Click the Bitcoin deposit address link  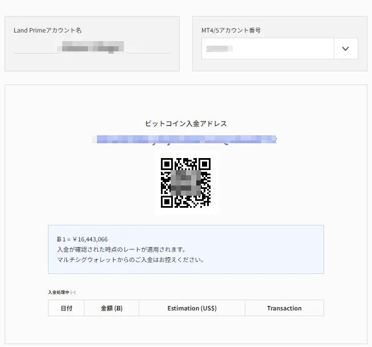pyautogui.click(x=185, y=139)
